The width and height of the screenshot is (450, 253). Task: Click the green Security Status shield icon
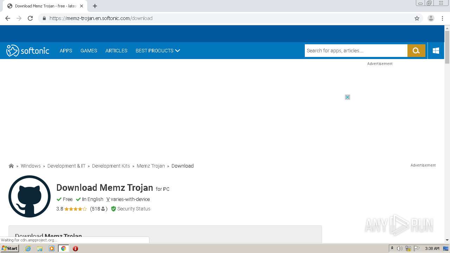coord(113,209)
